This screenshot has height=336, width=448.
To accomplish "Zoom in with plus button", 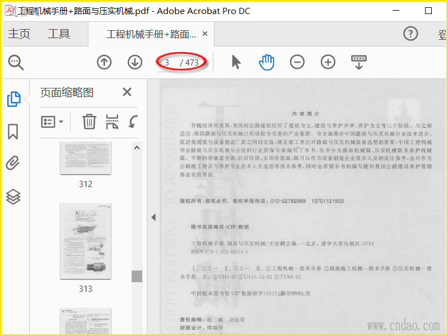I will [328, 62].
